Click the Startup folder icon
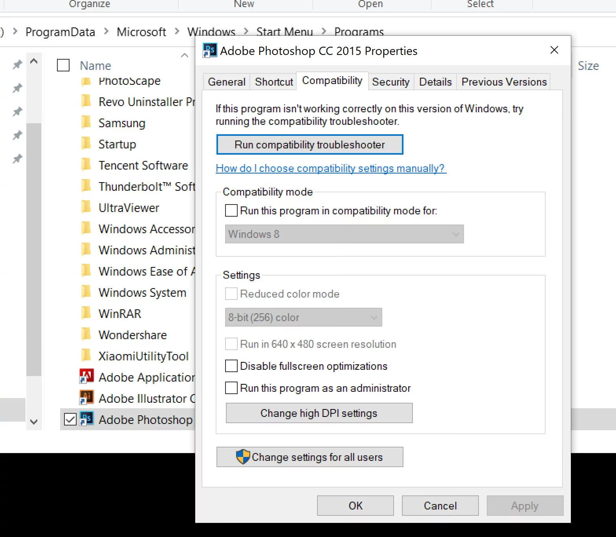Image resolution: width=616 pixels, height=537 pixels. click(86, 143)
